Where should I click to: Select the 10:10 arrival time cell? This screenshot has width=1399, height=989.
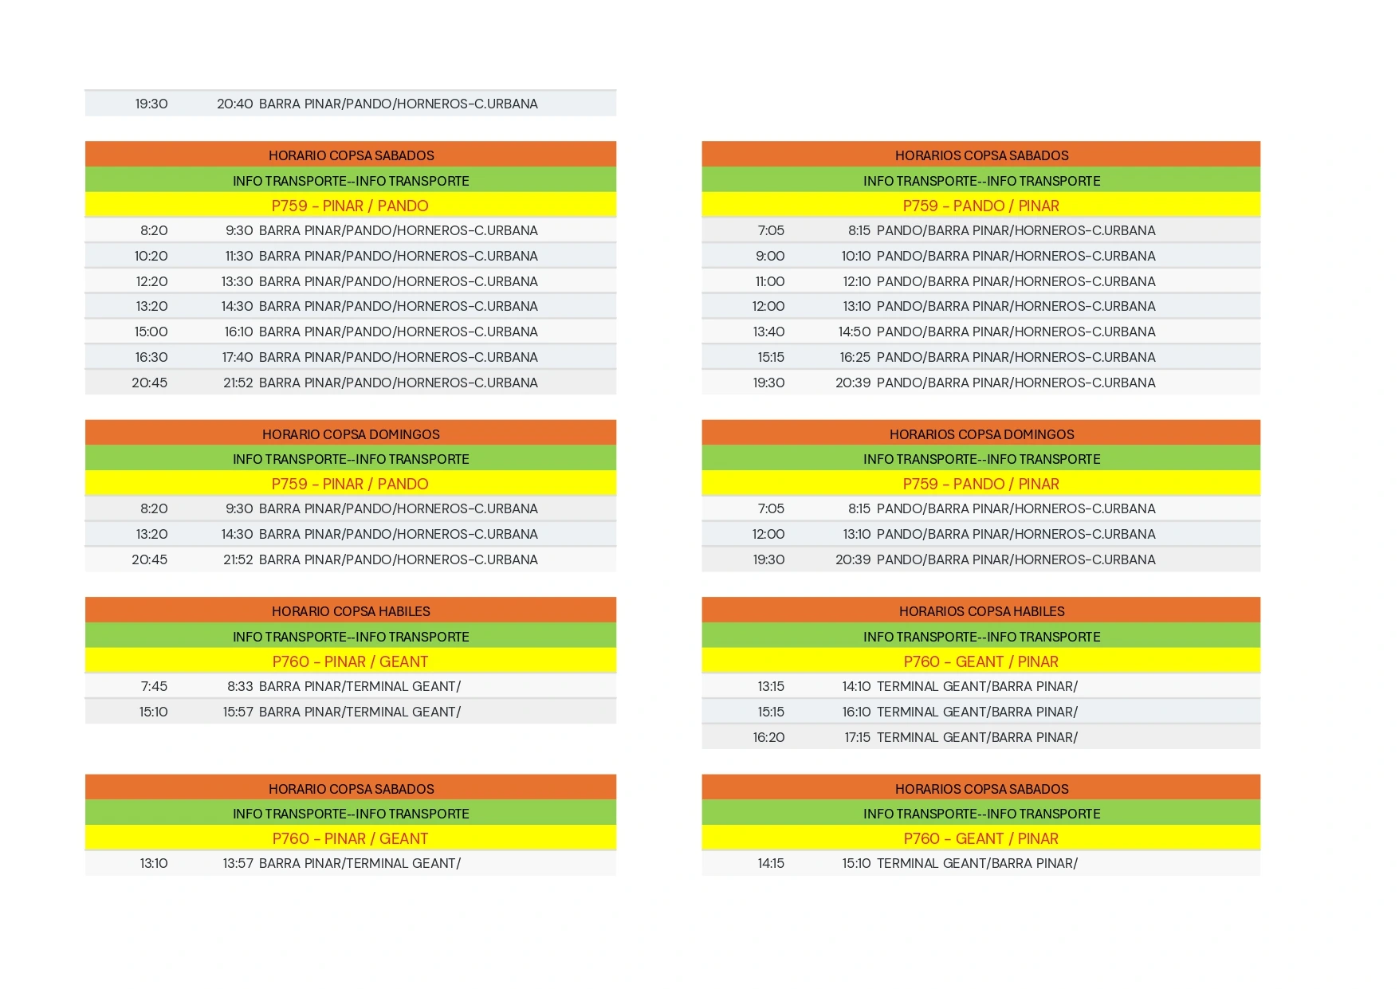tap(856, 256)
